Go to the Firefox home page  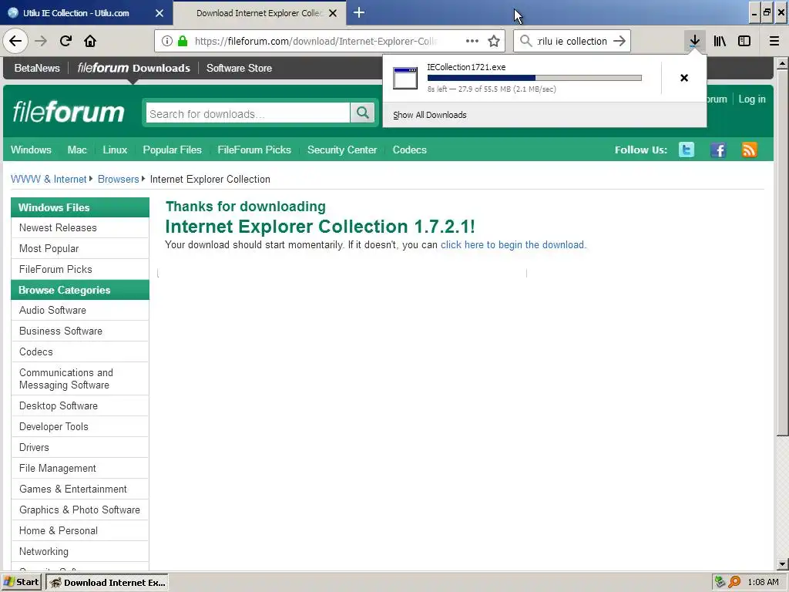tap(90, 42)
